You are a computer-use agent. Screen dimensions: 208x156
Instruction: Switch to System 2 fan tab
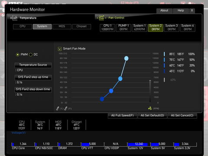(156, 28)
